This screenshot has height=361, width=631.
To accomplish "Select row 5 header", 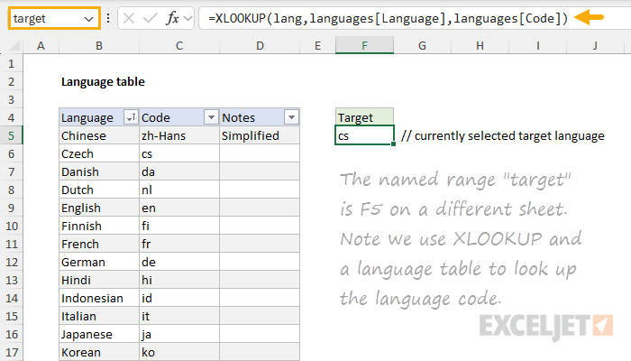I will [x=11, y=135].
